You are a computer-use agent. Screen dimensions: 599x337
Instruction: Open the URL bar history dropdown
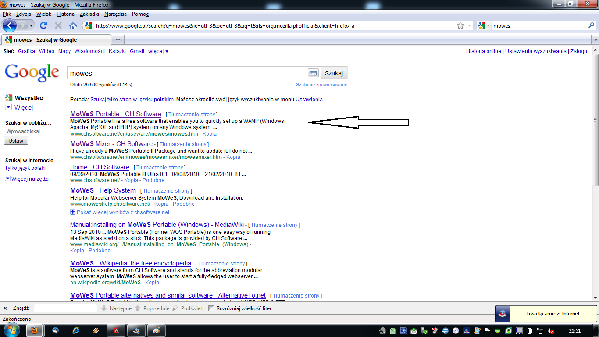point(469,25)
